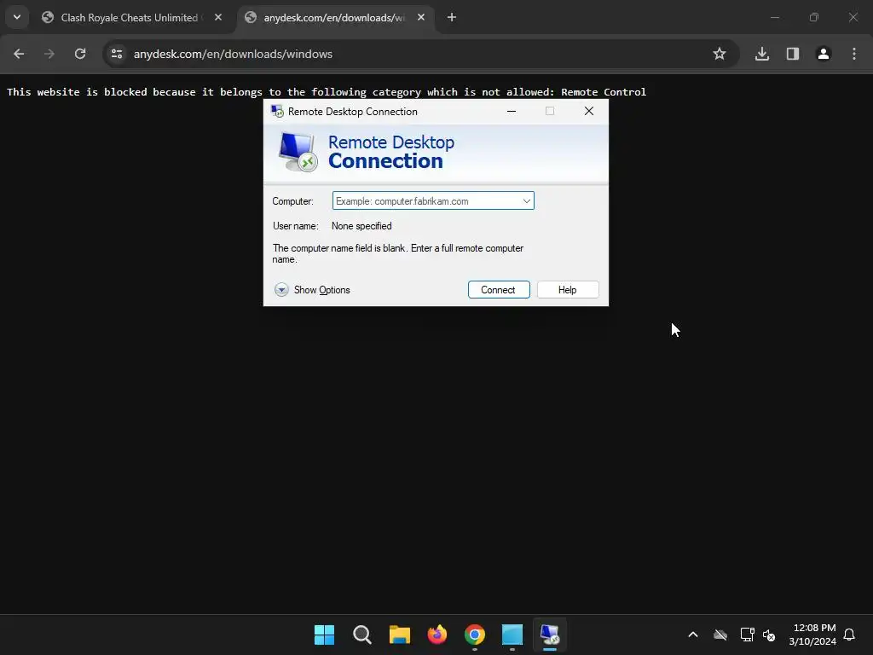Open the tab search dropdown arrow
The image size is (873, 655).
17,17
